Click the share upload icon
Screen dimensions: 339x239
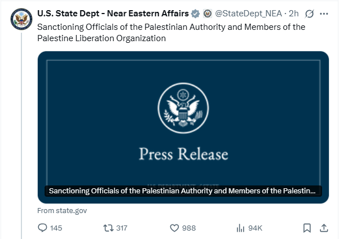click(x=324, y=228)
